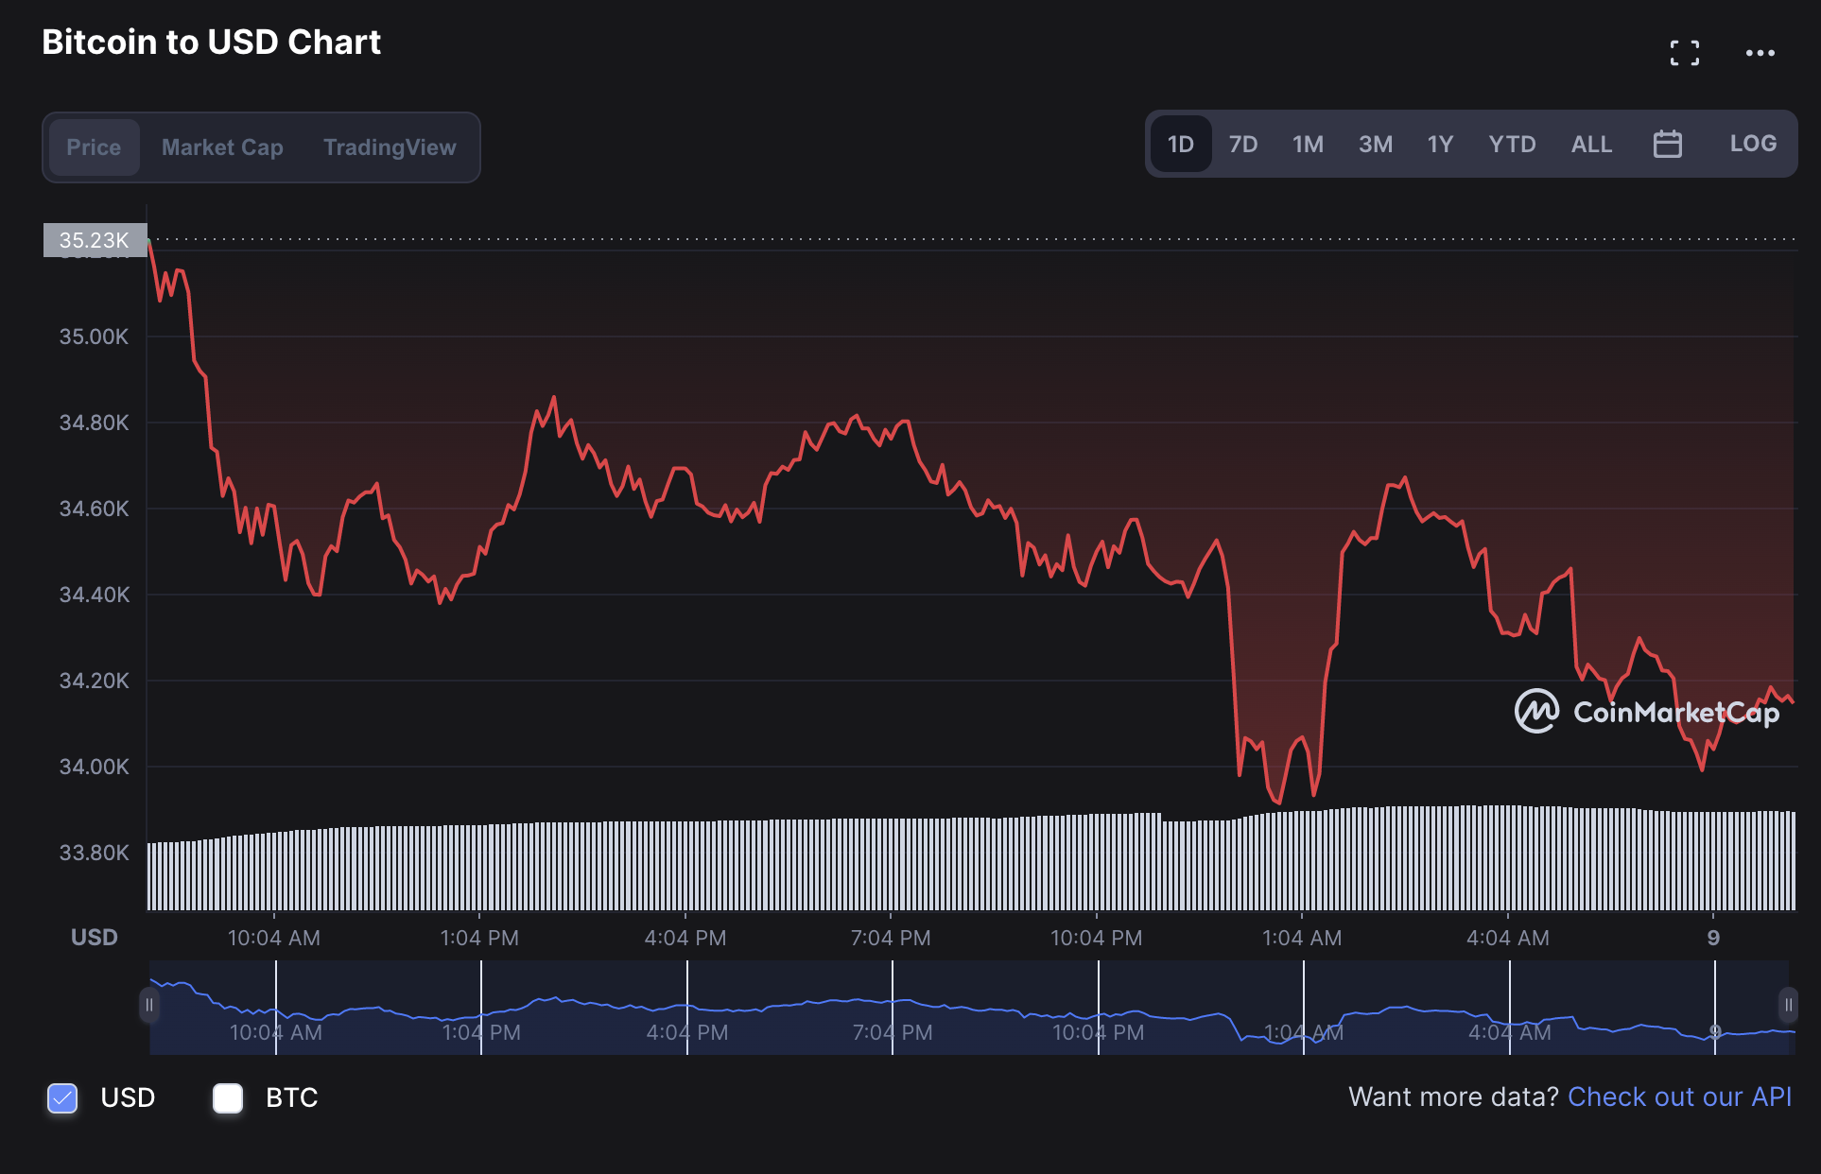Grab the left range slider handle
The width and height of the screenshot is (1821, 1174).
point(149,1005)
